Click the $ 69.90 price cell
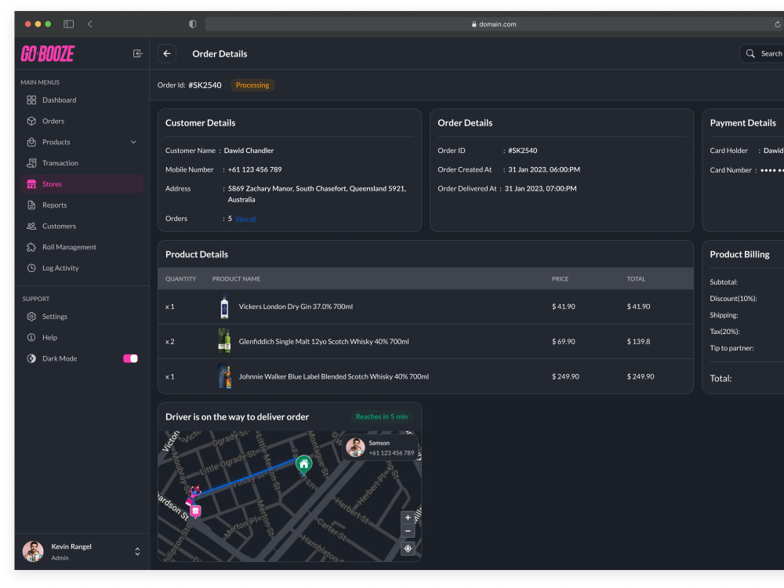The image size is (784, 588). (x=564, y=342)
